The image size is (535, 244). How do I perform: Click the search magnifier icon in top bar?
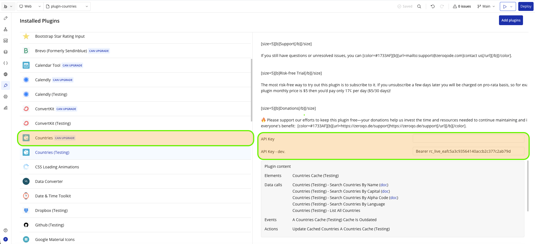click(419, 6)
